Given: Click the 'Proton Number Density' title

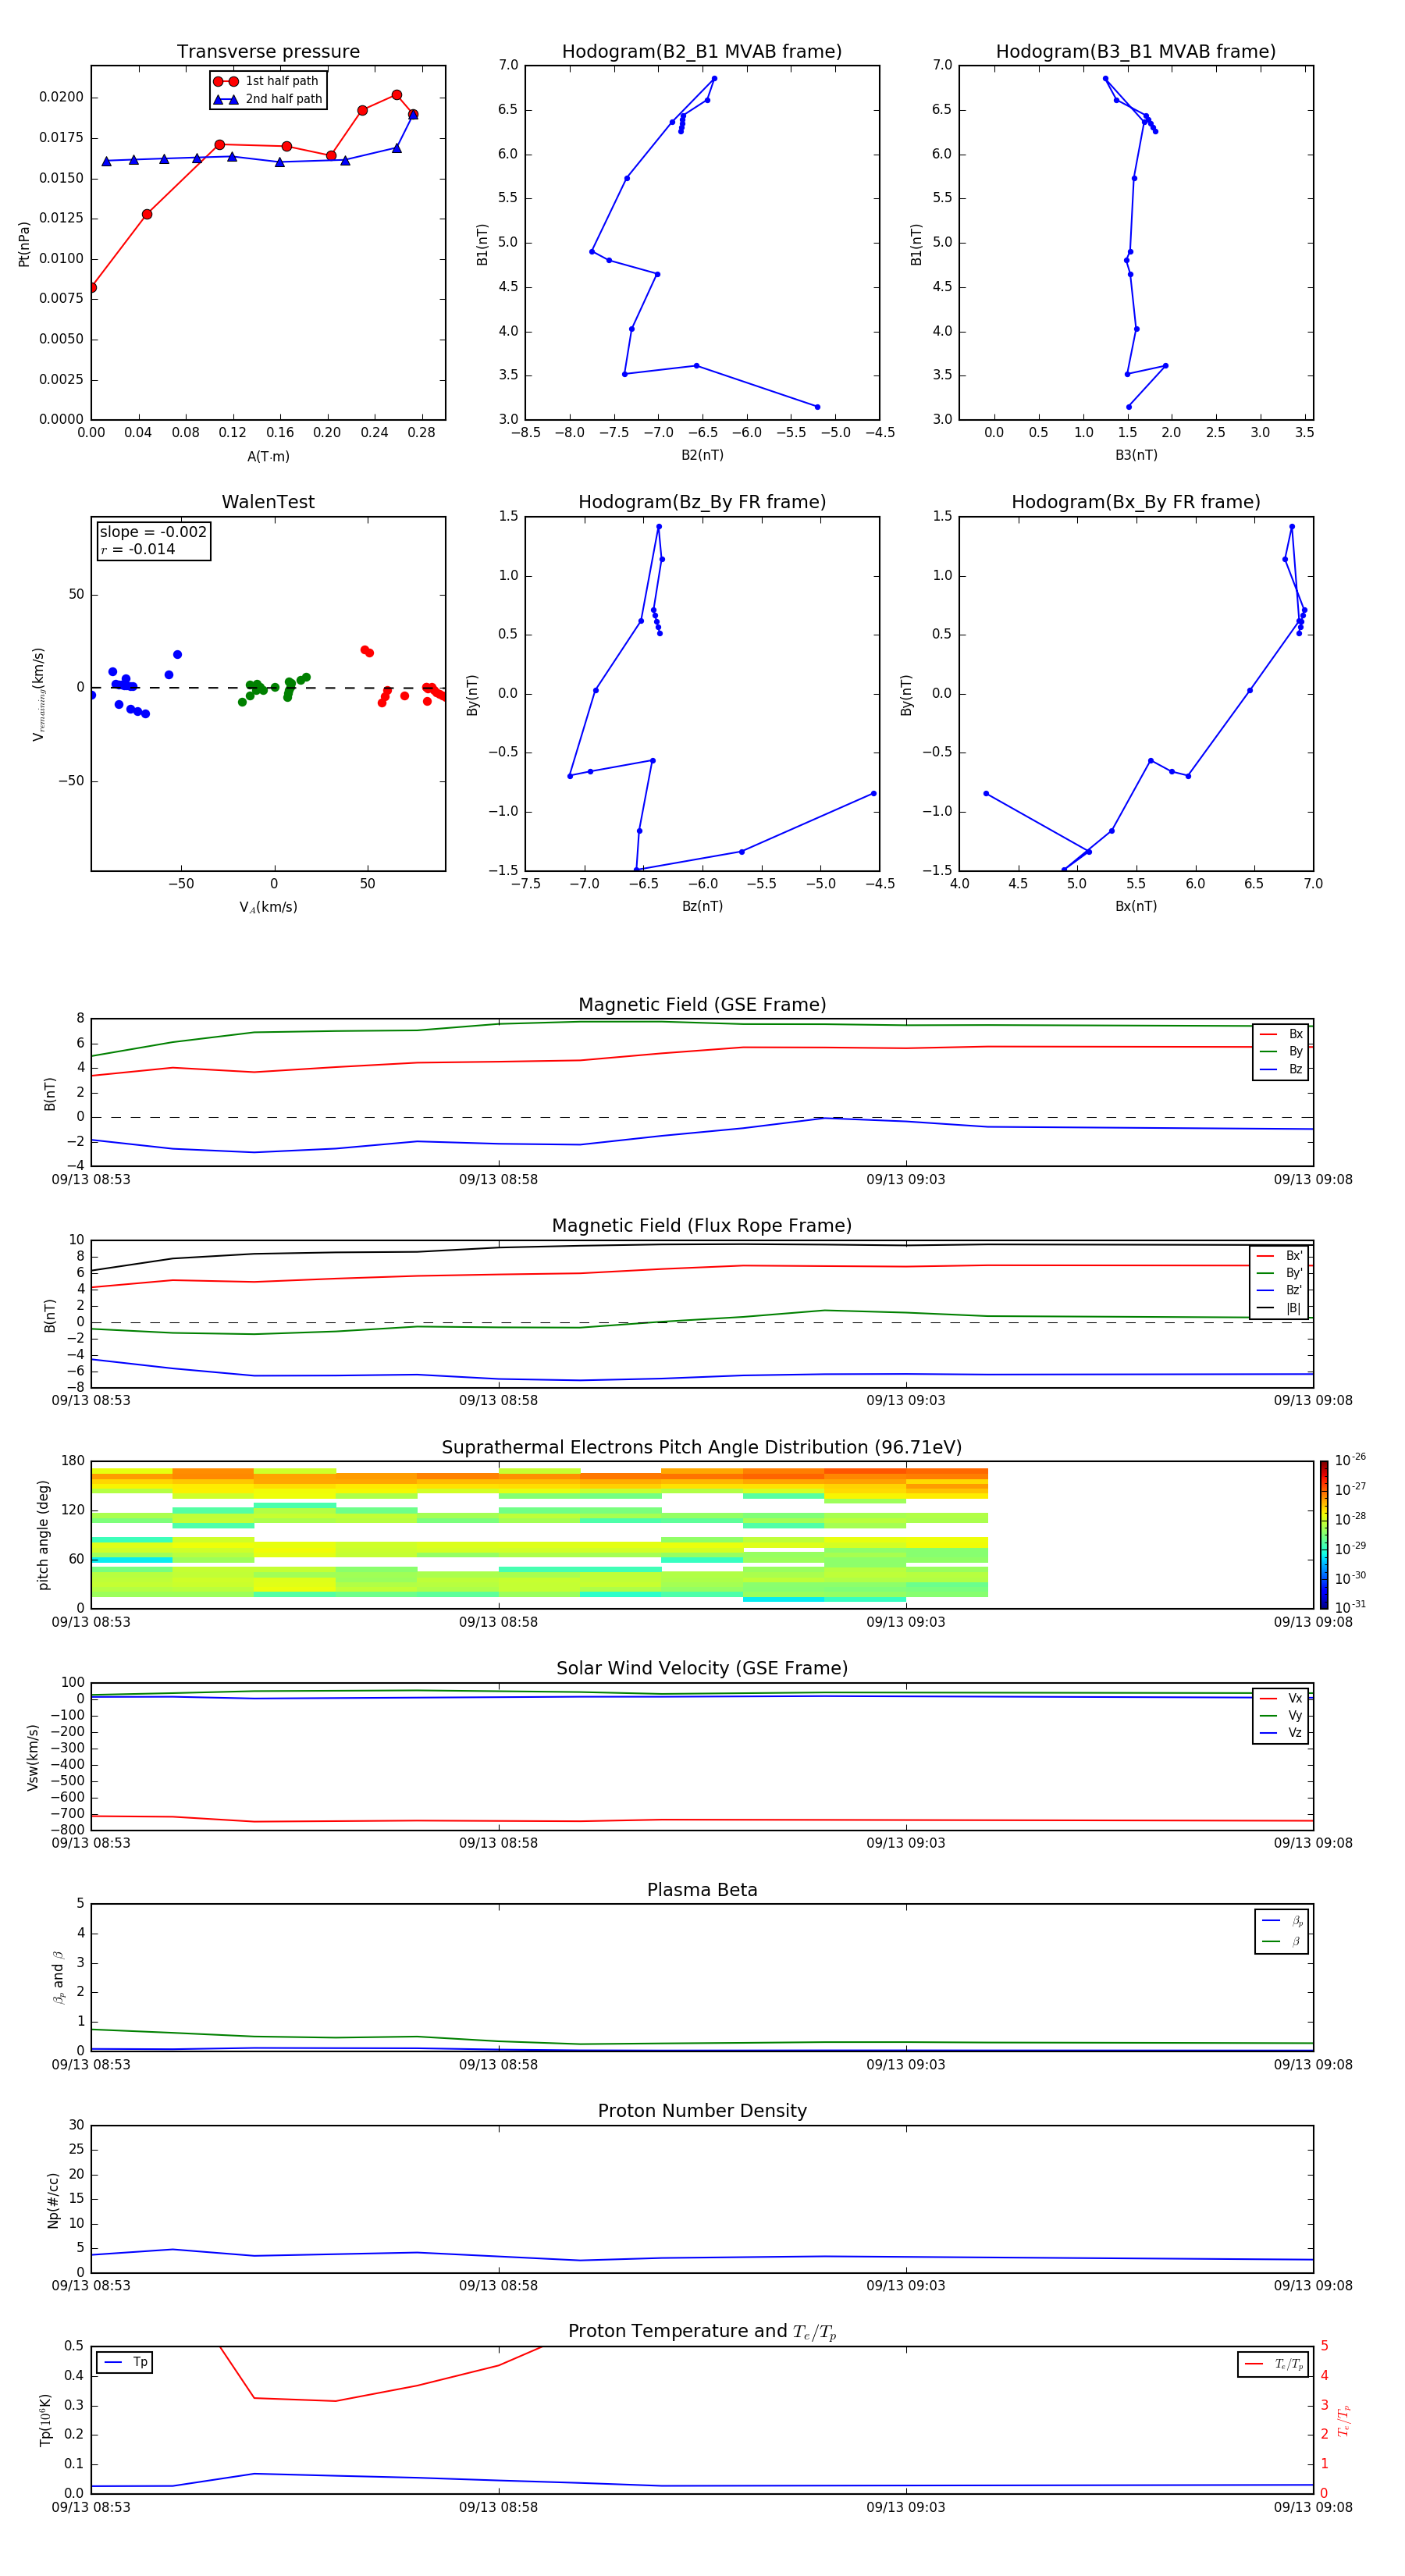Looking at the screenshot, I should coord(702,2111).
